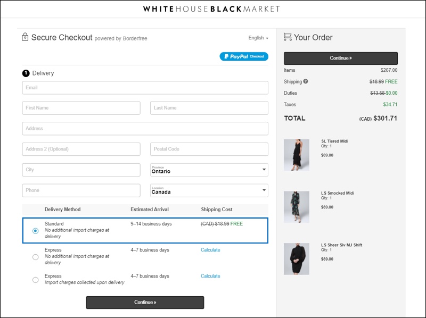This screenshot has height=318, width=426.
Task: Click the taxes amount $34.71
Action: click(390, 104)
